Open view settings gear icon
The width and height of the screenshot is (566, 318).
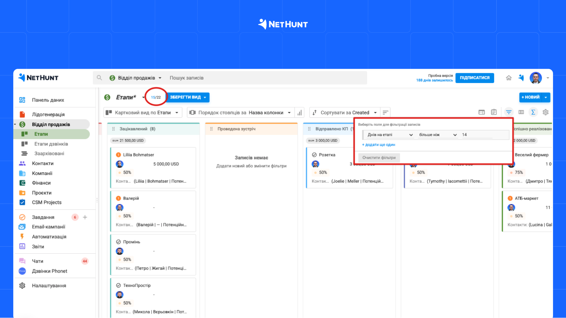coord(546,112)
